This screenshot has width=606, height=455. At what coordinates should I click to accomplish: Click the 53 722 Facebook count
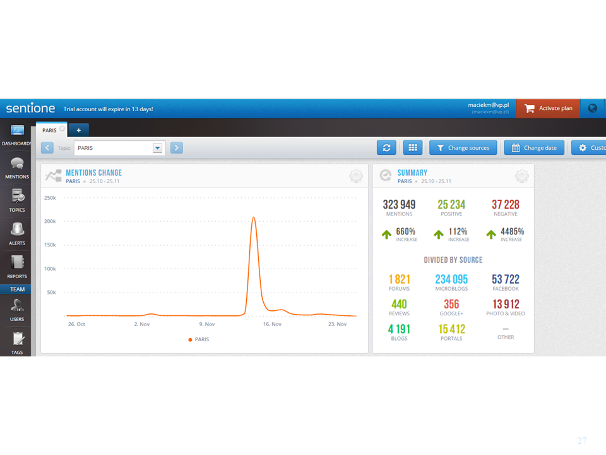[x=505, y=279]
